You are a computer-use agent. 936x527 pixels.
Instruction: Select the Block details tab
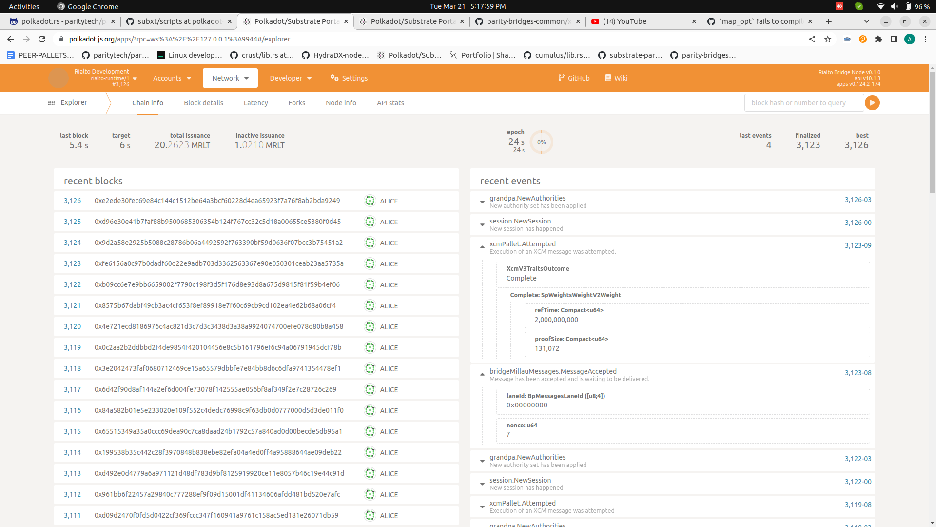point(202,102)
